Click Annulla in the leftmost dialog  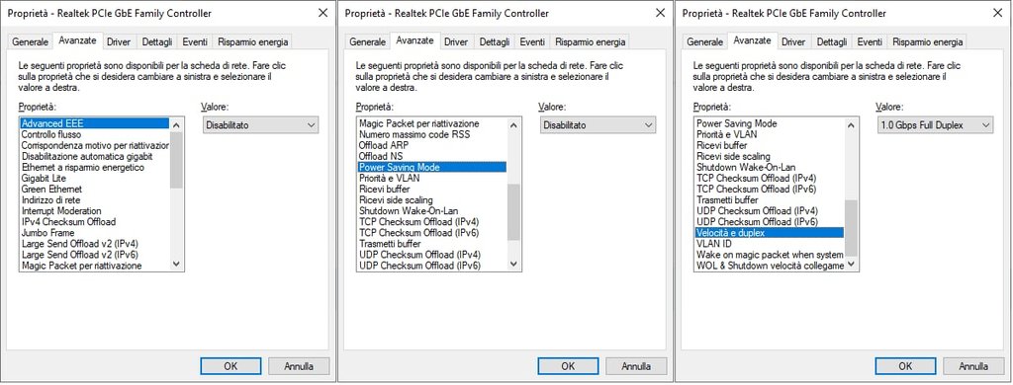coord(299,365)
